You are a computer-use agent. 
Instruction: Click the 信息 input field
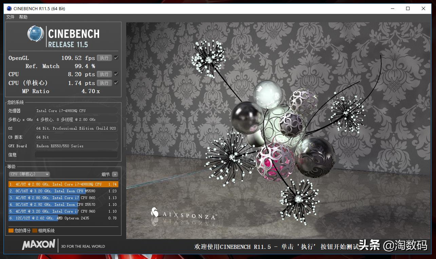tap(76, 154)
